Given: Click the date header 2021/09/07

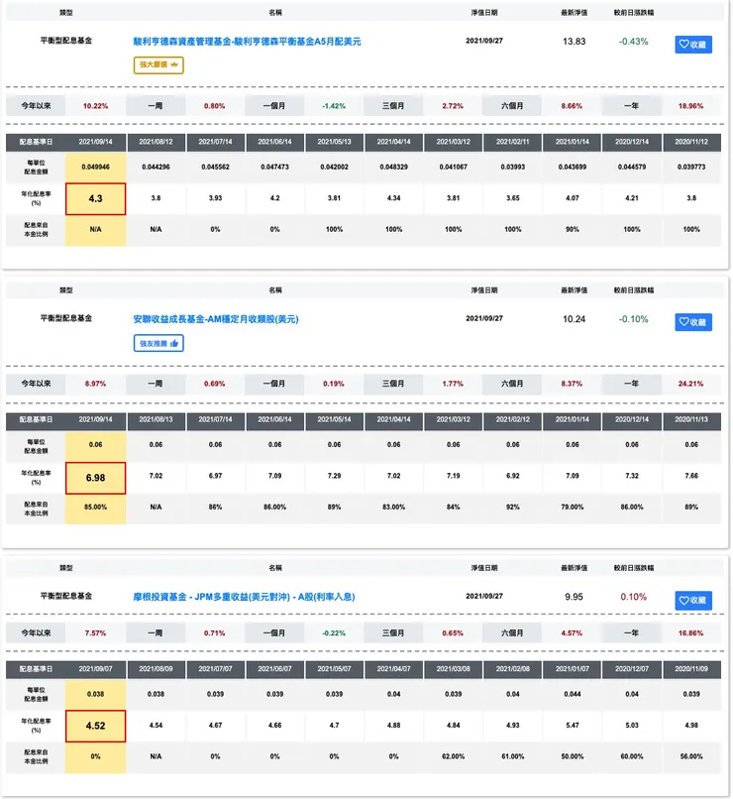Looking at the screenshot, I should point(96,668).
